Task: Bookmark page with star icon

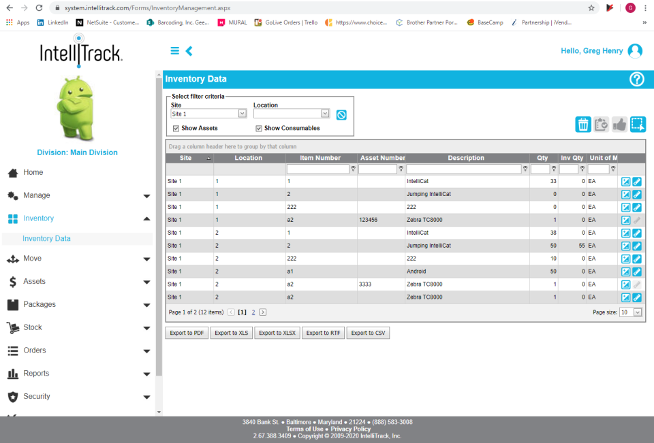Action: (x=591, y=8)
